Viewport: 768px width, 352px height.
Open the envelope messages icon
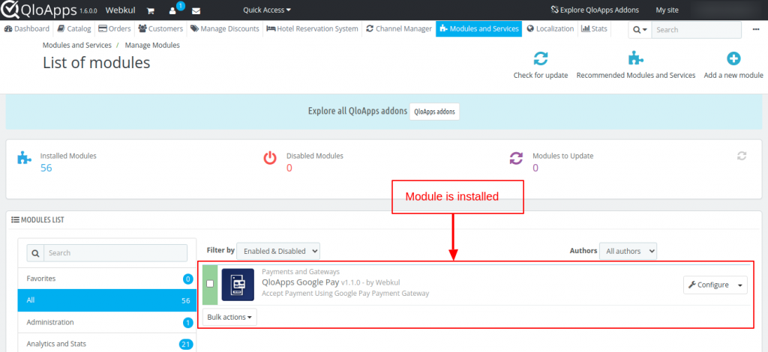pyautogui.click(x=196, y=10)
